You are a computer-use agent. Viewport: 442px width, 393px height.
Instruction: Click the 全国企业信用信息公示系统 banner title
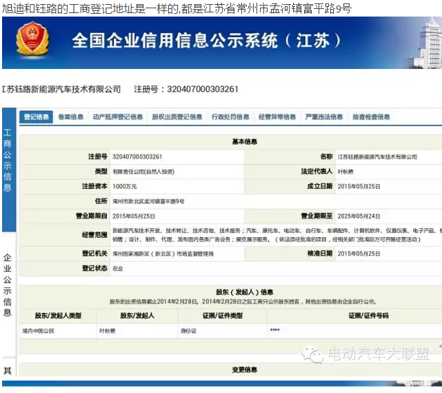(x=206, y=41)
